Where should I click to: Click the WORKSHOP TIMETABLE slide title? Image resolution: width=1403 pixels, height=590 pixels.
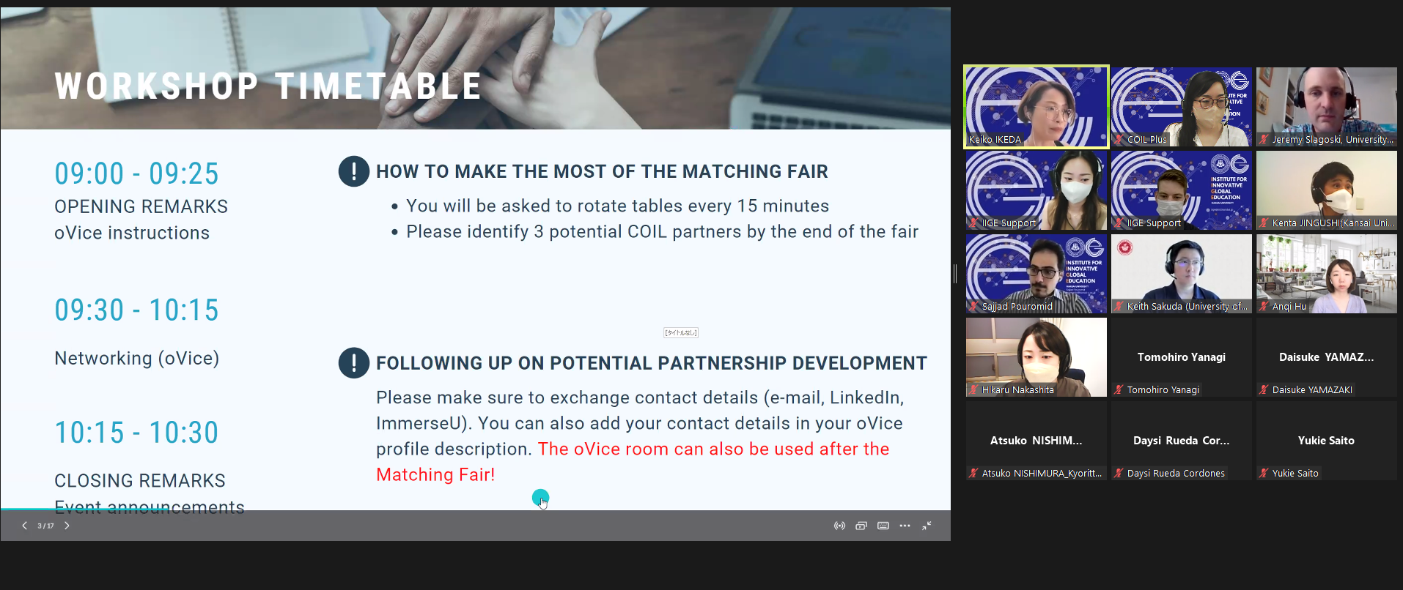(268, 86)
